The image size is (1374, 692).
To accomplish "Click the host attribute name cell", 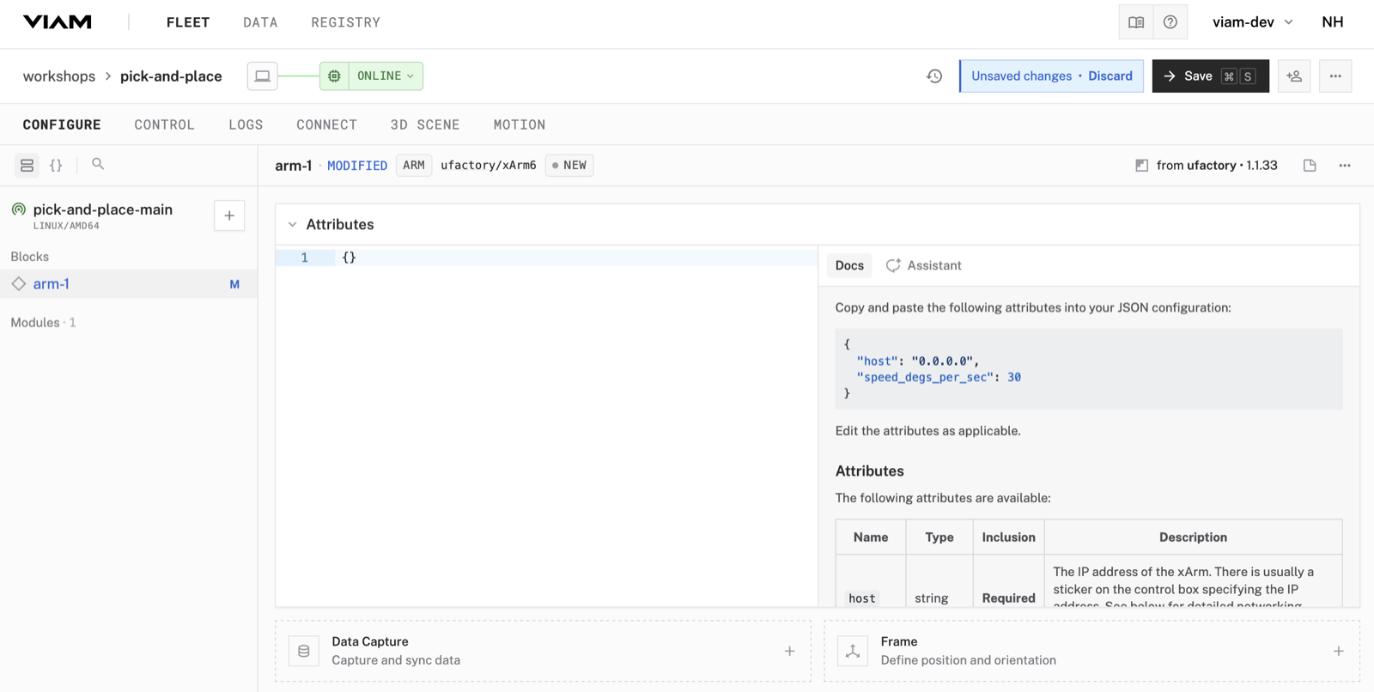I will tap(862, 598).
